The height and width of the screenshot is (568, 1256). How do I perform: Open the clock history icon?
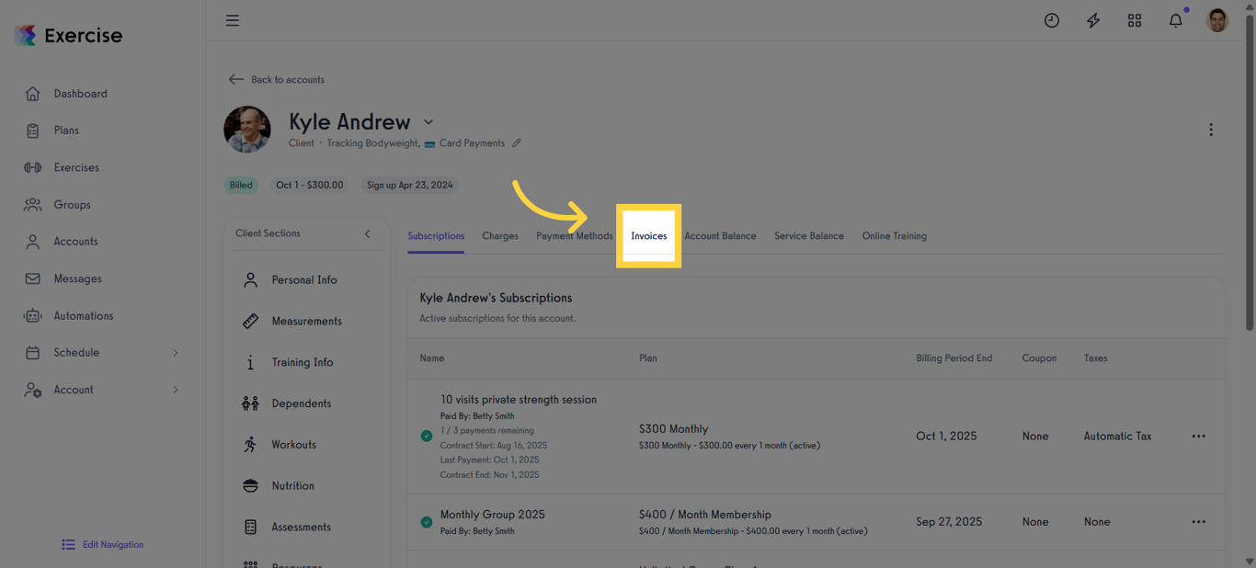[1052, 20]
